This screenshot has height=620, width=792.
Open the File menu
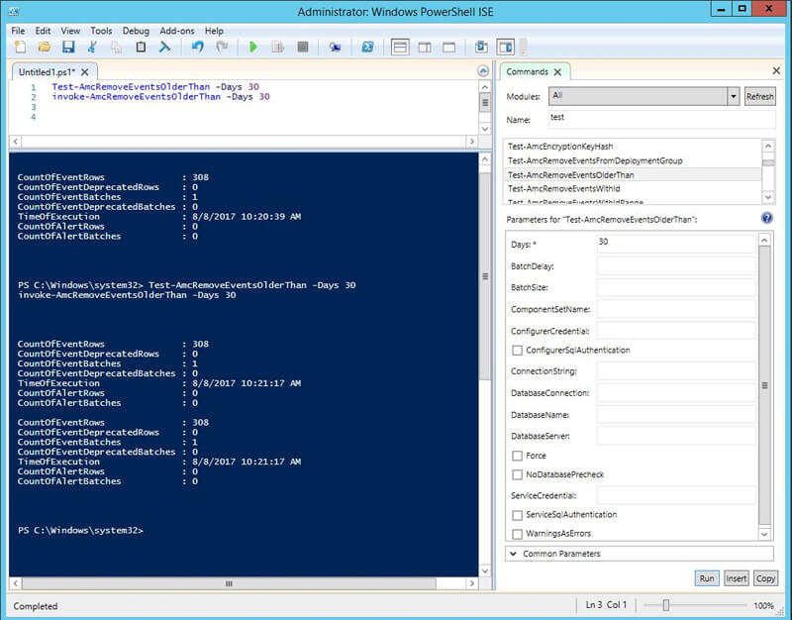click(x=18, y=31)
